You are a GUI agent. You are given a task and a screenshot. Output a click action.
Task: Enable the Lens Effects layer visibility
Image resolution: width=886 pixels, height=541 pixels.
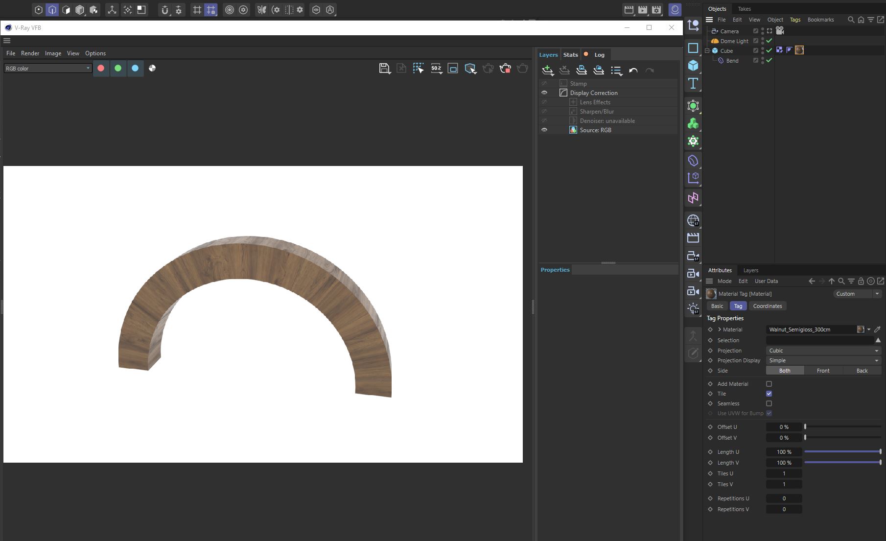544,102
